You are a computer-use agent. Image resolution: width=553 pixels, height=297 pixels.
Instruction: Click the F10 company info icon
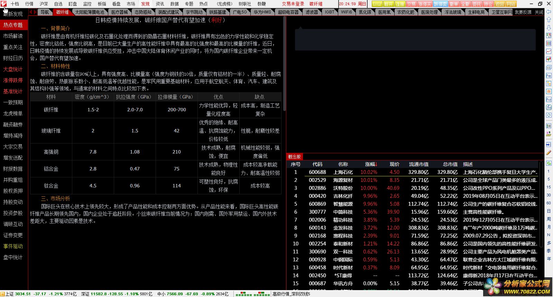pos(549,75)
